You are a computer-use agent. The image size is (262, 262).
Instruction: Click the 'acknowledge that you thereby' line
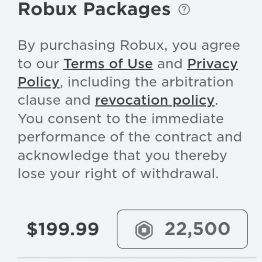(x=122, y=156)
